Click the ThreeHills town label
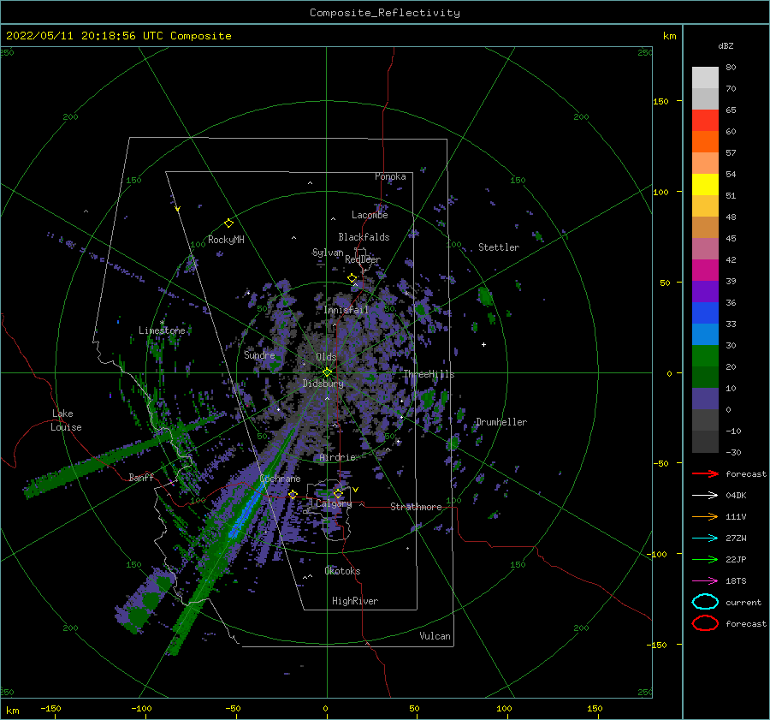 pos(429,374)
